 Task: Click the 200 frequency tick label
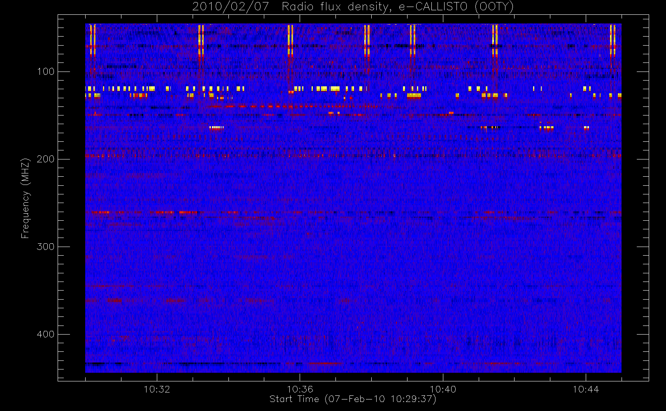(46, 159)
